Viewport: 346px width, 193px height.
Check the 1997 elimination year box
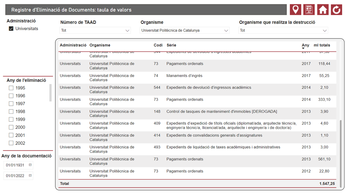(11, 104)
